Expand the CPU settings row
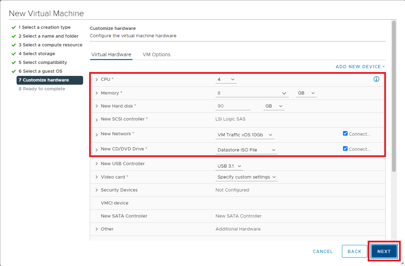Image resolution: width=405 pixels, height=266 pixels. pos(97,80)
